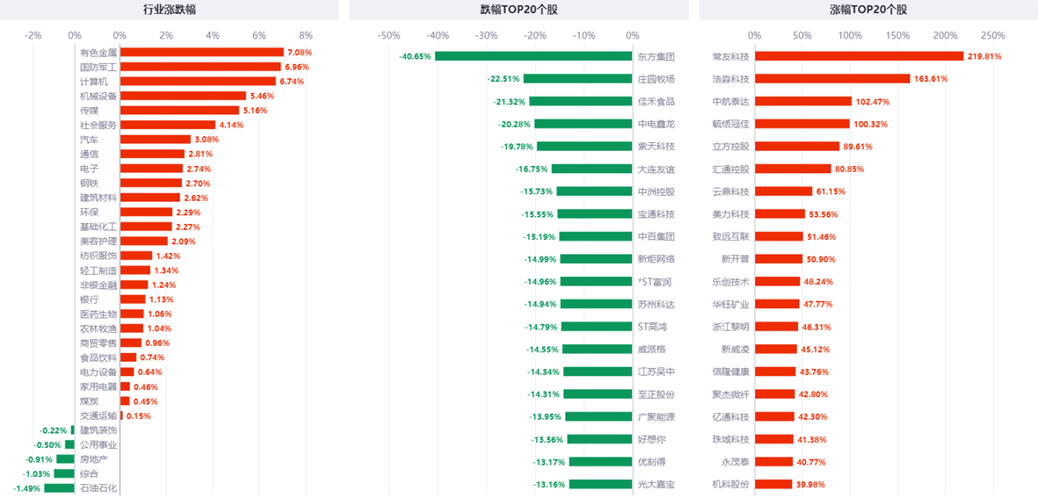
Task: Click the 3.08% value beside 汽车
Action: 207,140
